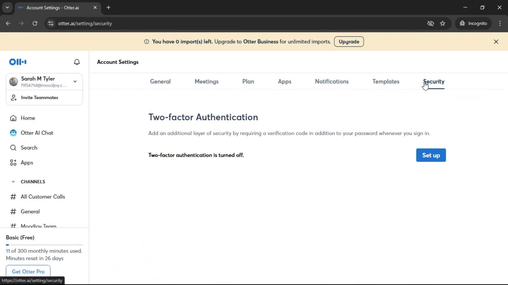508x285 pixels.
Task: Click the hash icon beside General channel
Action: pyautogui.click(x=13, y=212)
